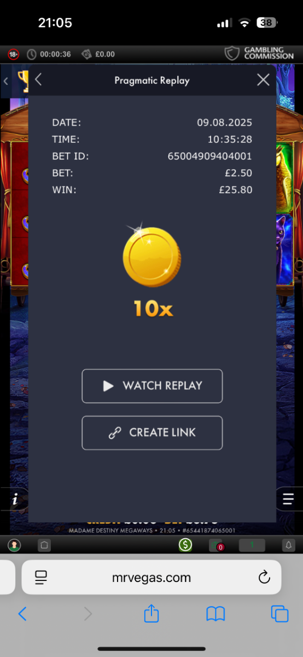This screenshot has width=303, height=657.
Task: Close the Pragmatic Replay dialog
Action: coord(263,80)
